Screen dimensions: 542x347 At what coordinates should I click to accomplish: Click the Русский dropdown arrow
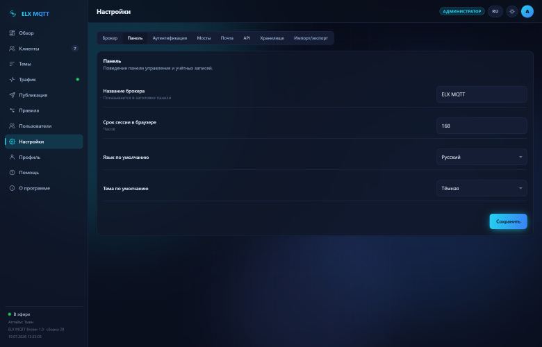pyautogui.click(x=520, y=157)
